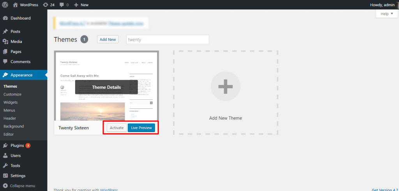Visit site via home icon
Viewport: 399px width, 191px height.
tap(16, 5)
